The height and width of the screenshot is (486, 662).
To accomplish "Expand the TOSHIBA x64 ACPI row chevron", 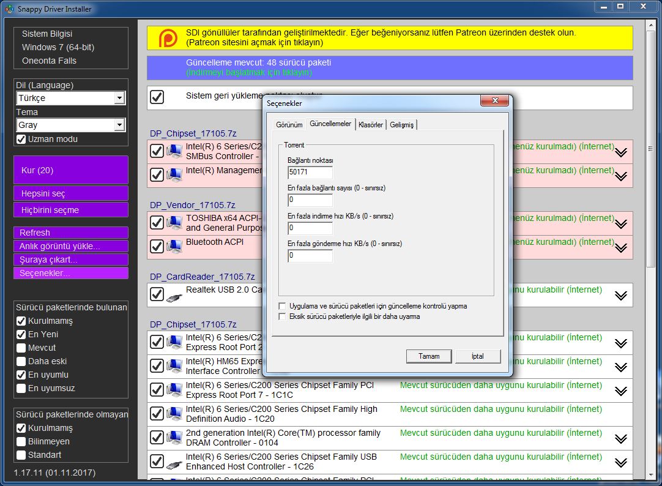I will pyautogui.click(x=620, y=224).
